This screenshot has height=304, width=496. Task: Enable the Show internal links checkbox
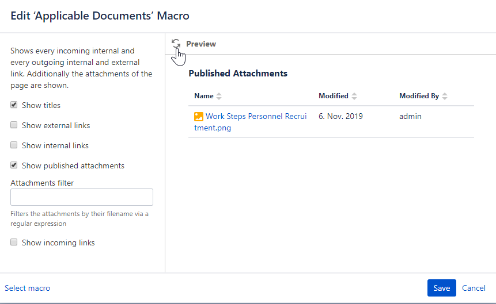pos(14,145)
